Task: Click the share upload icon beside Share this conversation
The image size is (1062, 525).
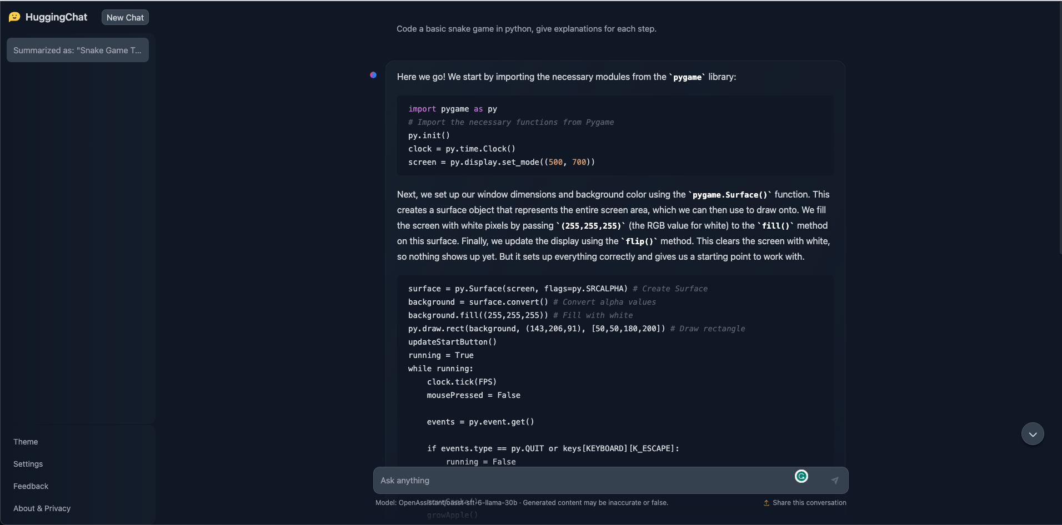Action: (x=767, y=503)
